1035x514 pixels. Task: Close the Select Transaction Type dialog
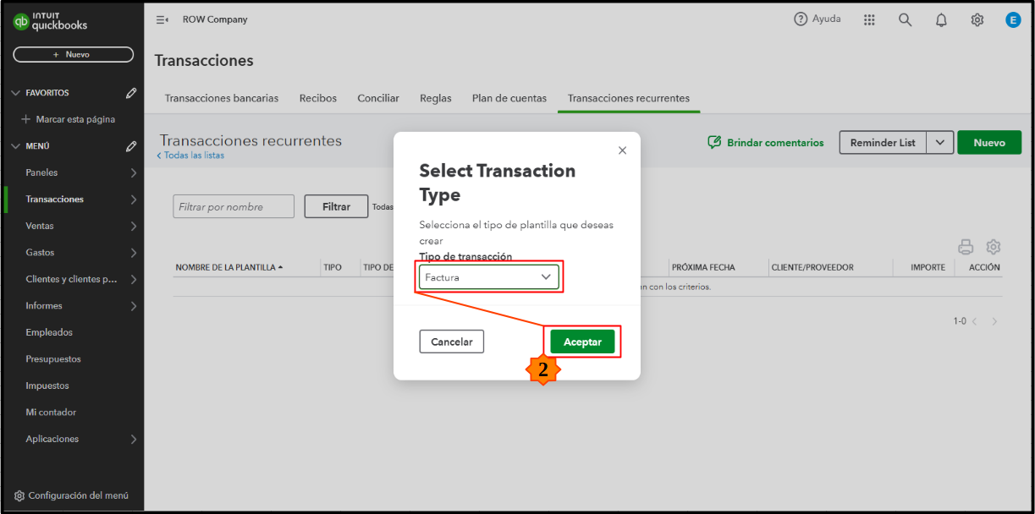622,150
